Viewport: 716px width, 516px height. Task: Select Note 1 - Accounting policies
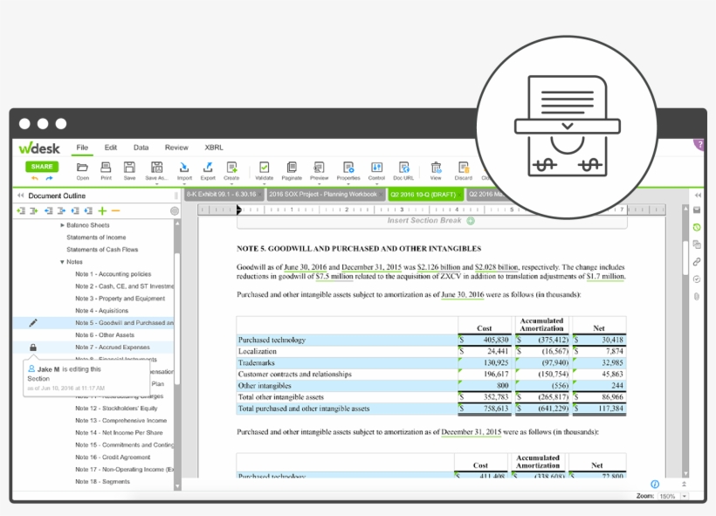(x=113, y=274)
